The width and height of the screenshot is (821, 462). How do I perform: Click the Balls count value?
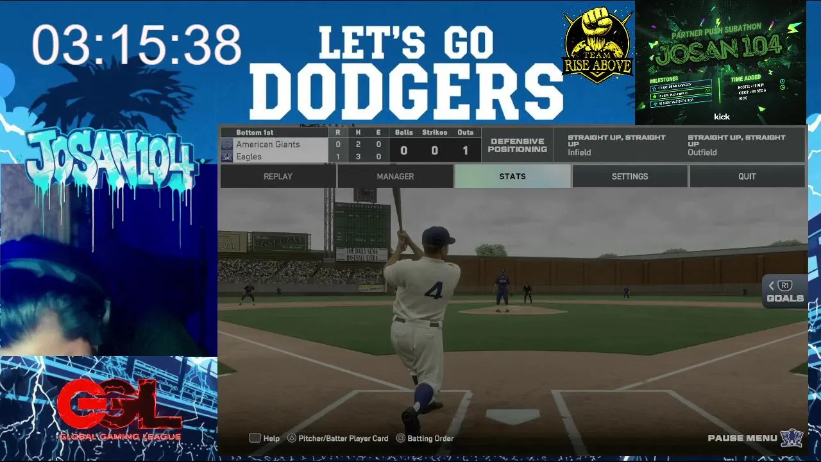coord(403,151)
